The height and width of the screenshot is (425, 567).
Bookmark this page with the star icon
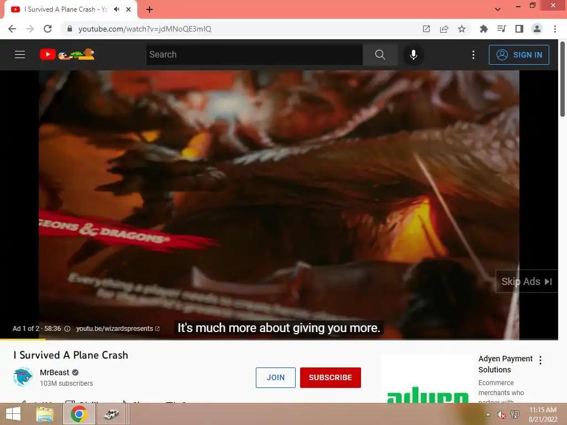462,29
